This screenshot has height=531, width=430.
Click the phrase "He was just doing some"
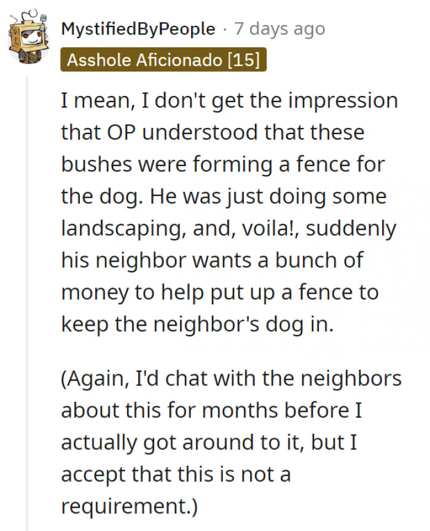pos(268,197)
